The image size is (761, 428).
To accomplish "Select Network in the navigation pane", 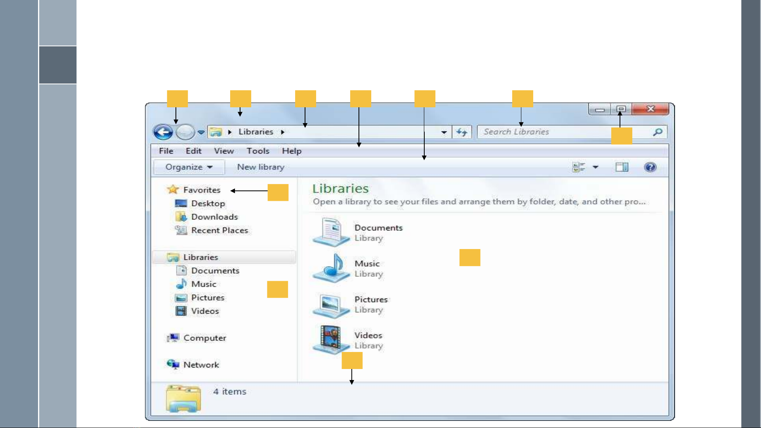I will pyautogui.click(x=201, y=365).
